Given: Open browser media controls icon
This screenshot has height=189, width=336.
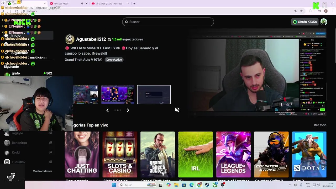Looking at the screenshot, I should (x=319, y=11).
